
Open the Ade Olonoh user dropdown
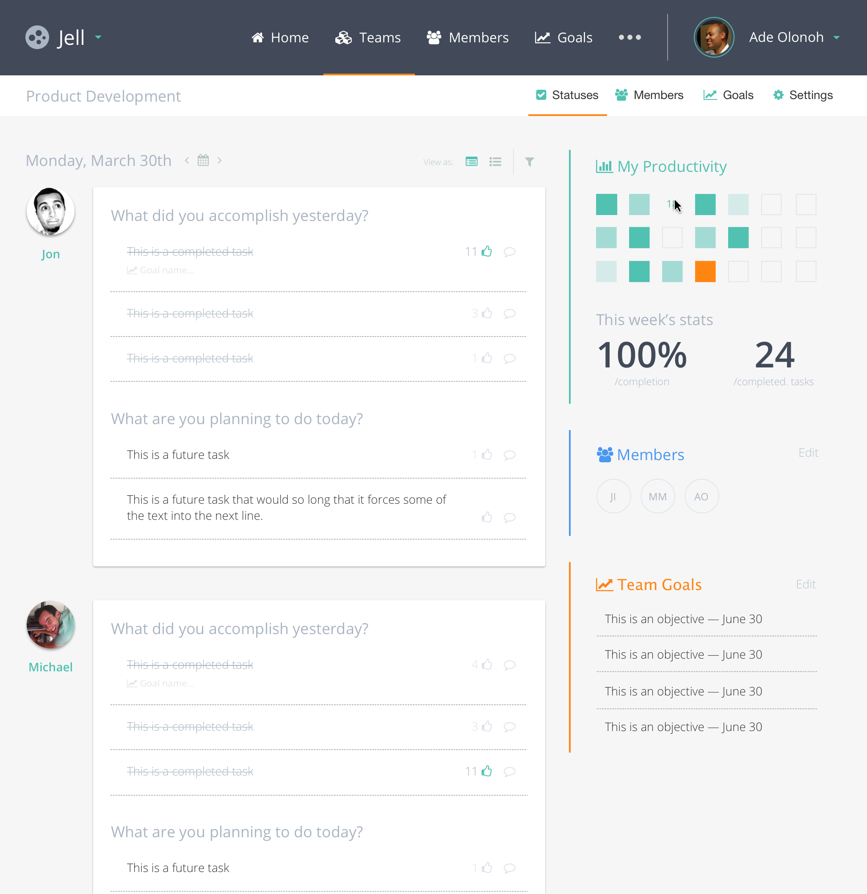click(x=837, y=37)
